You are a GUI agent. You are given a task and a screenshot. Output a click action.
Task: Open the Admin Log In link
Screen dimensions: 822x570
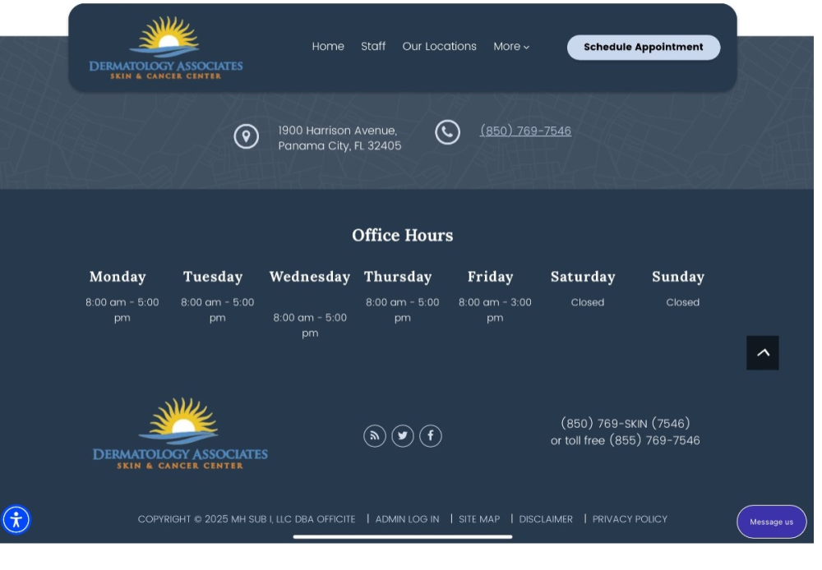pyautogui.click(x=408, y=519)
